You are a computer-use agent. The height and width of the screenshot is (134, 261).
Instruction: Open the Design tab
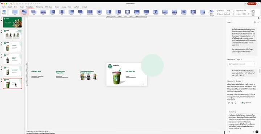coord(22,7)
